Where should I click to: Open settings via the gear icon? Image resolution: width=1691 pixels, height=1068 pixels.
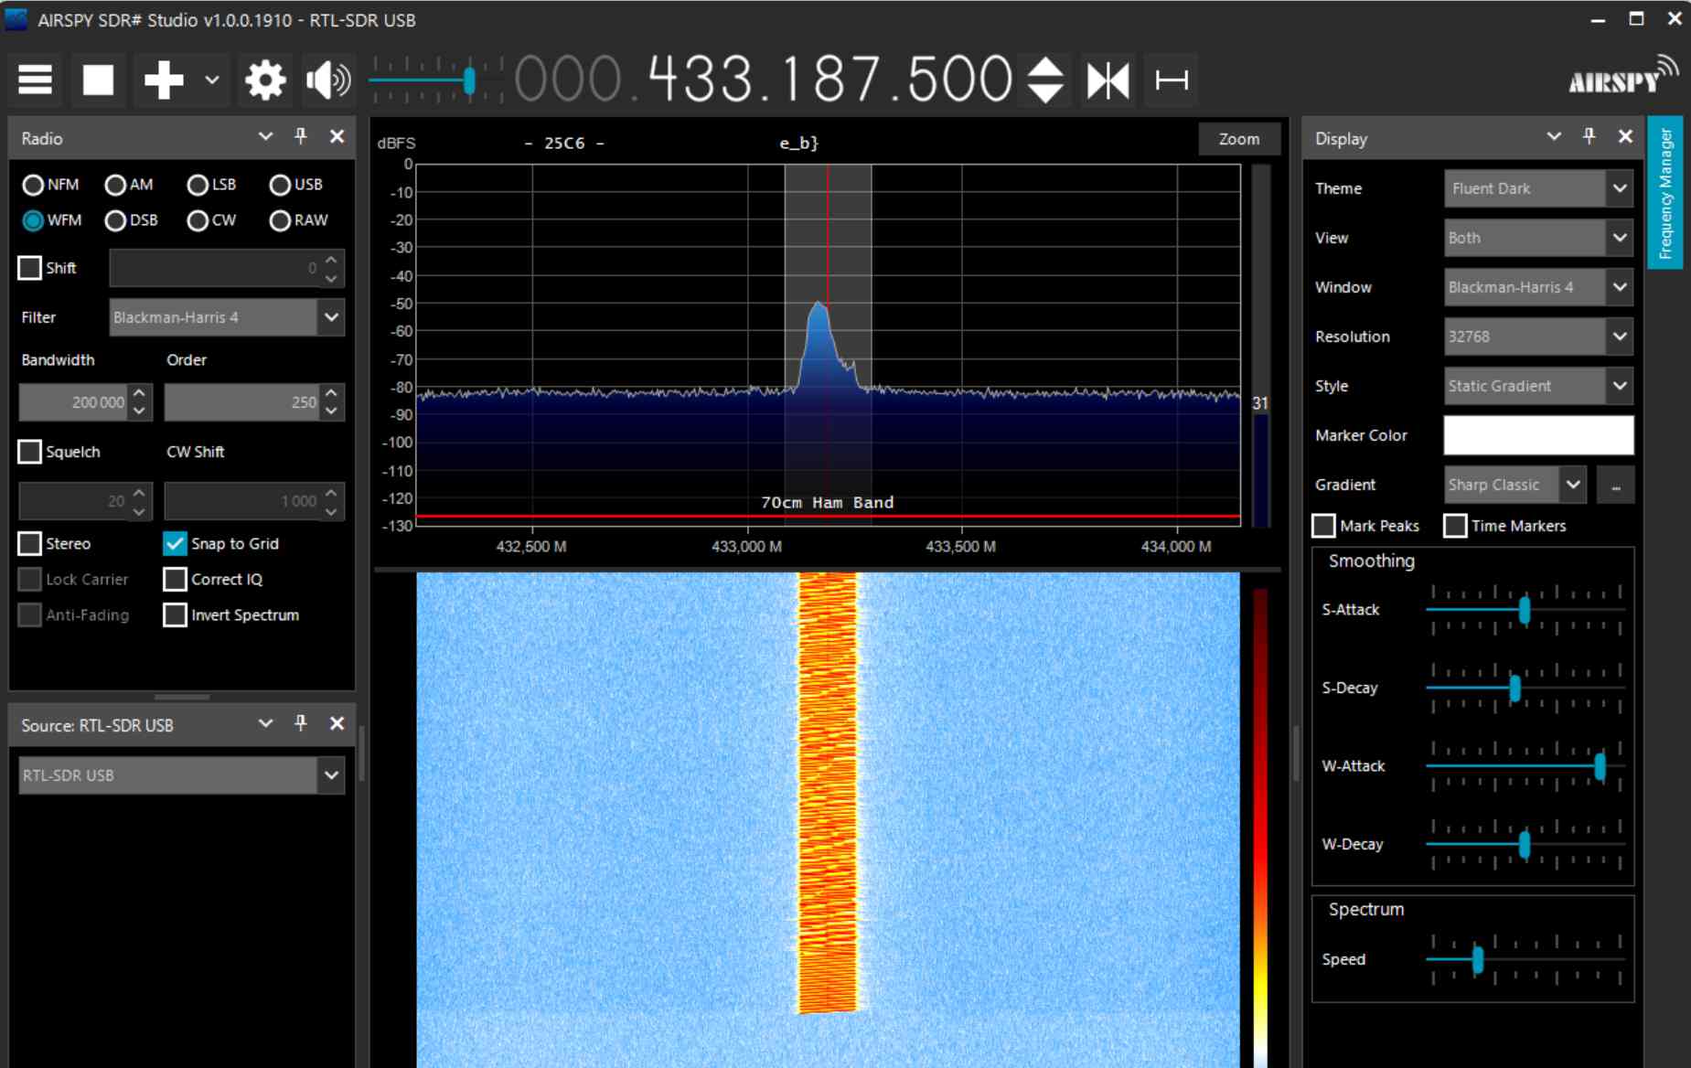coord(265,80)
